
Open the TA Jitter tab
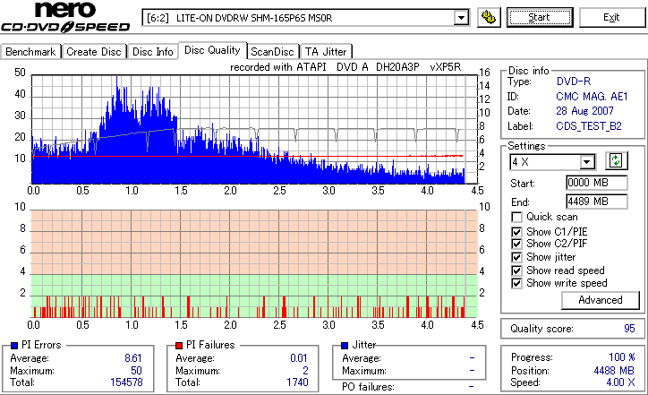point(326,52)
